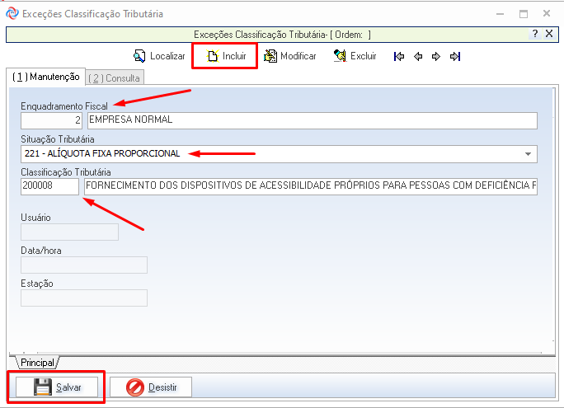
Task: Click the Desistir cancel button
Action: click(x=151, y=387)
